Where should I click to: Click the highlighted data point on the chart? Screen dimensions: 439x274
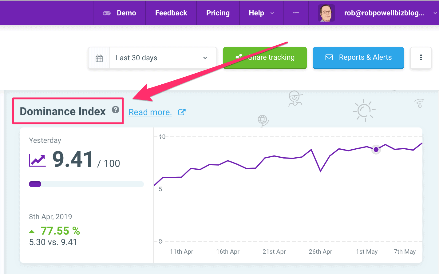(x=376, y=150)
